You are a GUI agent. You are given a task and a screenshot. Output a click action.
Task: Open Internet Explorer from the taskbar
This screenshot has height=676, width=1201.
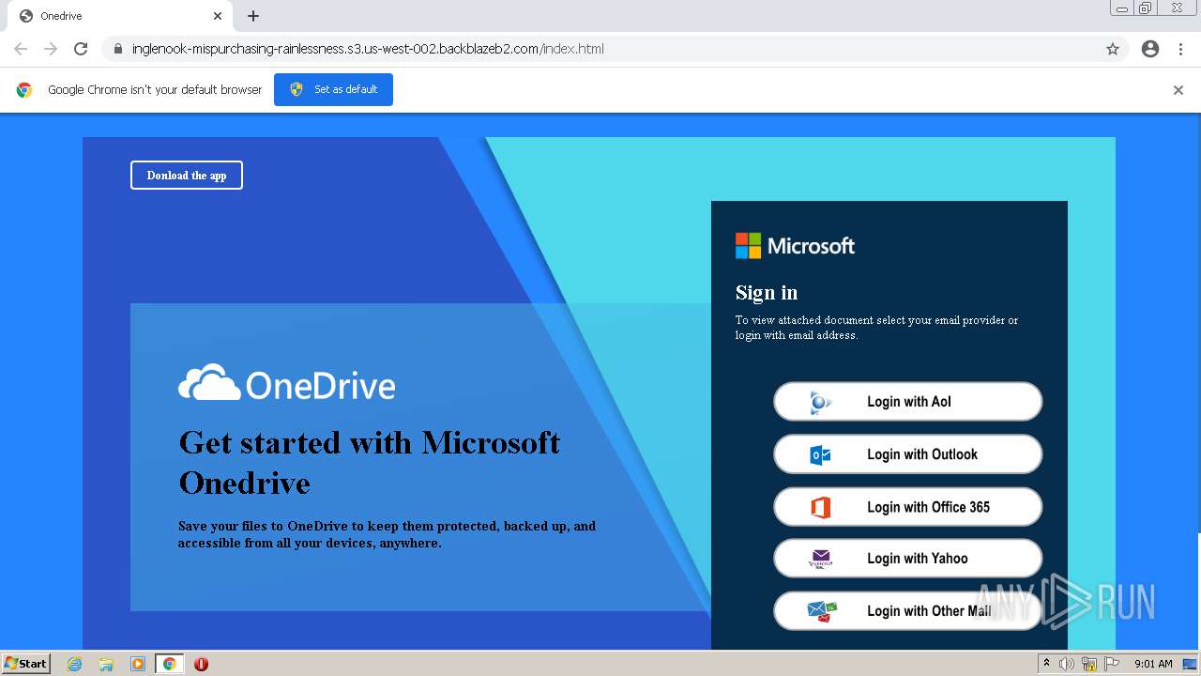75,664
